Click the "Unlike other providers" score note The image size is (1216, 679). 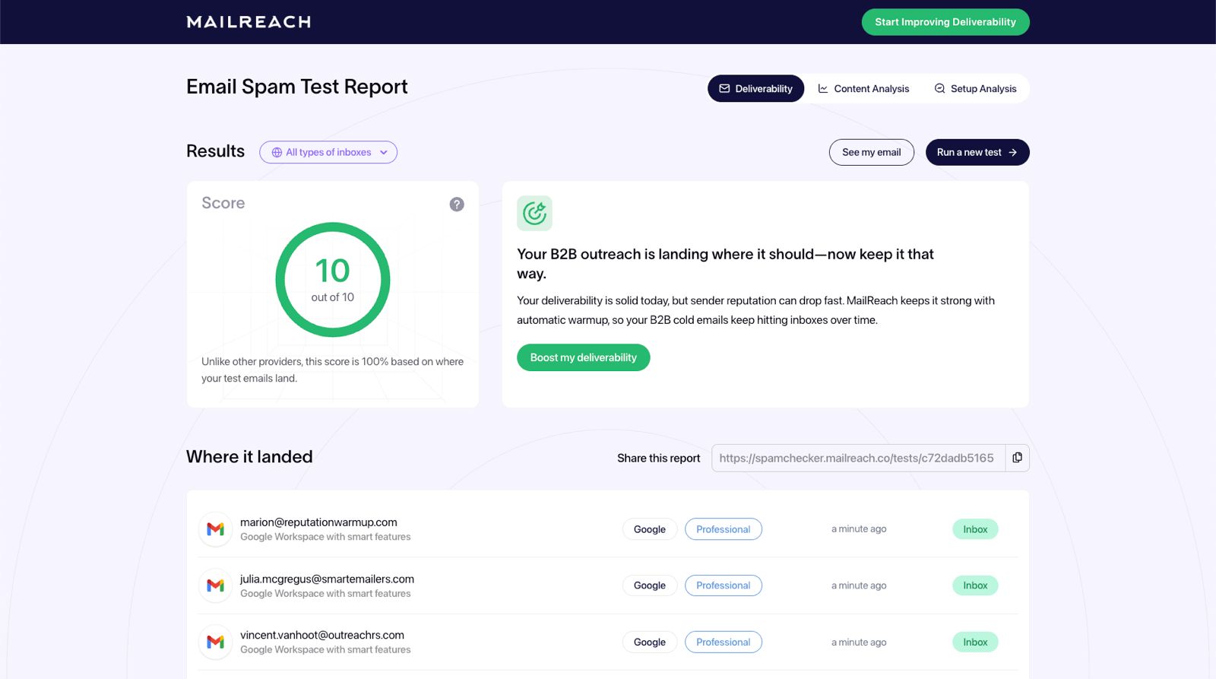click(x=332, y=370)
